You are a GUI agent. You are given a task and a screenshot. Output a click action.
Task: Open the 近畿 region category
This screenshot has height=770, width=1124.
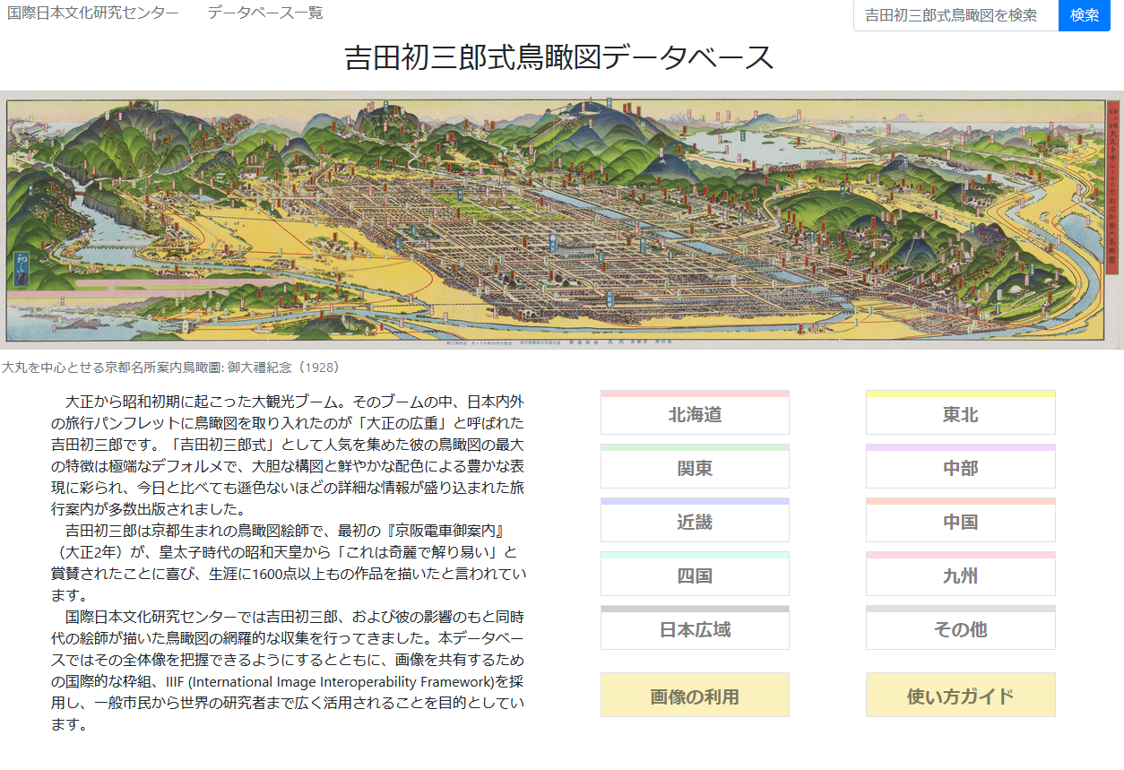(695, 523)
